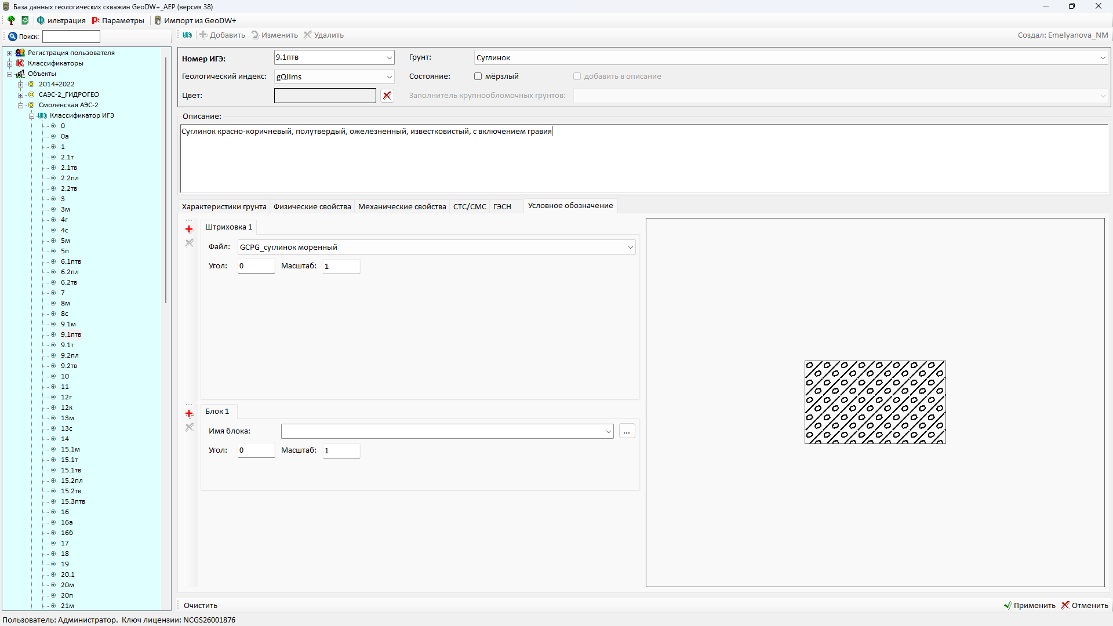Click the green tree icon in toolbar
The width and height of the screenshot is (1113, 626).
[x=11, y=20]
